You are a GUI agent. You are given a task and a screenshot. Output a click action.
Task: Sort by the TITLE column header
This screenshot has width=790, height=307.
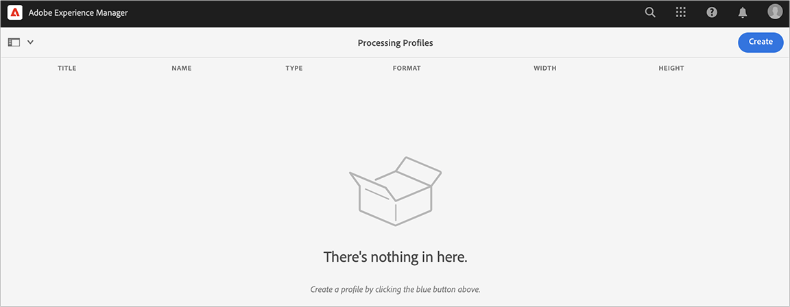[x=67, y=68]
